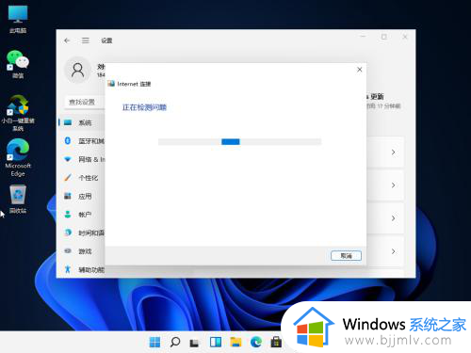Screen dimensions: 471x353
Task: Open the Recycle Bin desktop icon
Action: [x=18, y=200]
